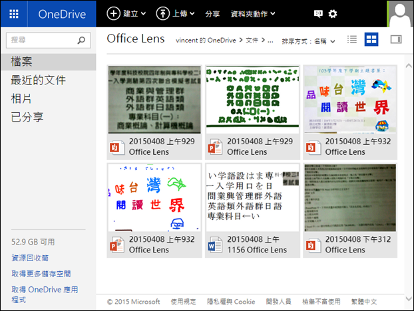414x311 pixels.
Task: Expand the 建立 dropdown arrow
Action: pyautogui.click(x=143, y=13)
